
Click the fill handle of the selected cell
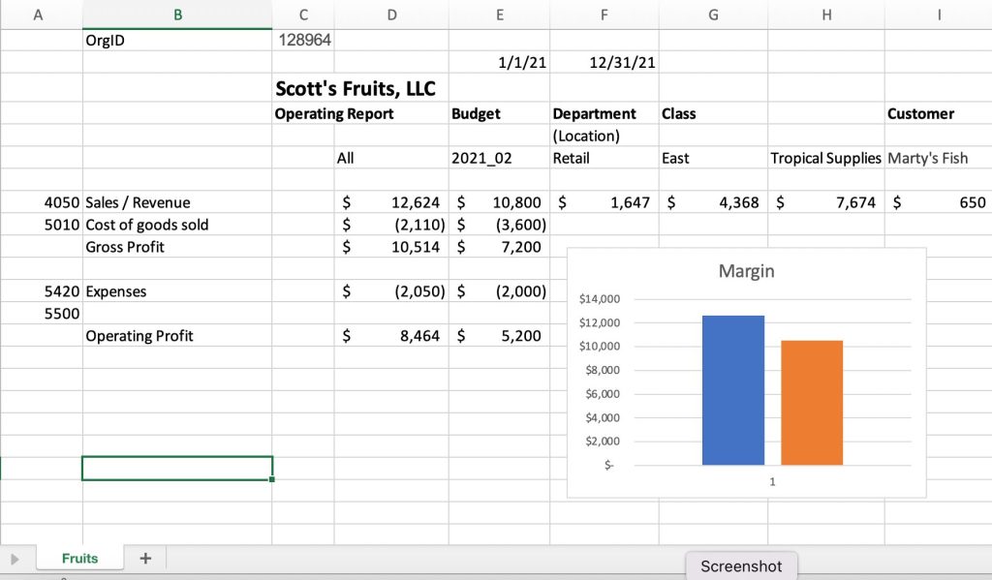click(272, 479)
